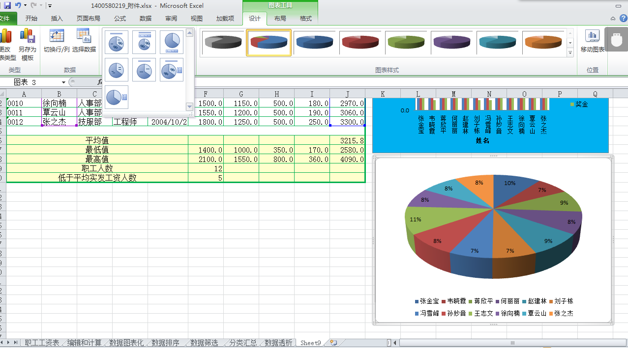628x348 pixels.
Task: Redo the last undone action
Action: [x=34, y=5]
